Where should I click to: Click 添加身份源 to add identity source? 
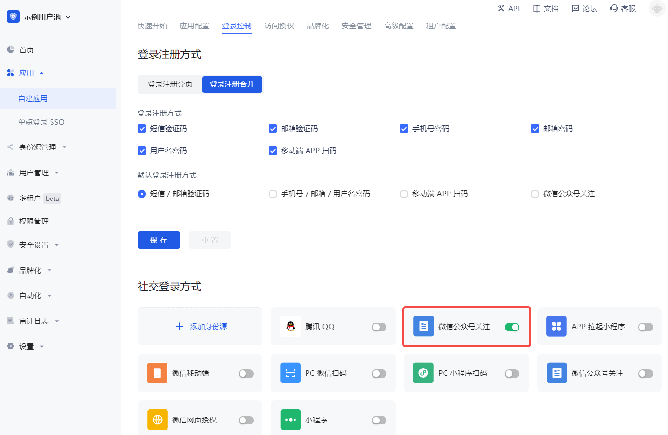[200, 327]
